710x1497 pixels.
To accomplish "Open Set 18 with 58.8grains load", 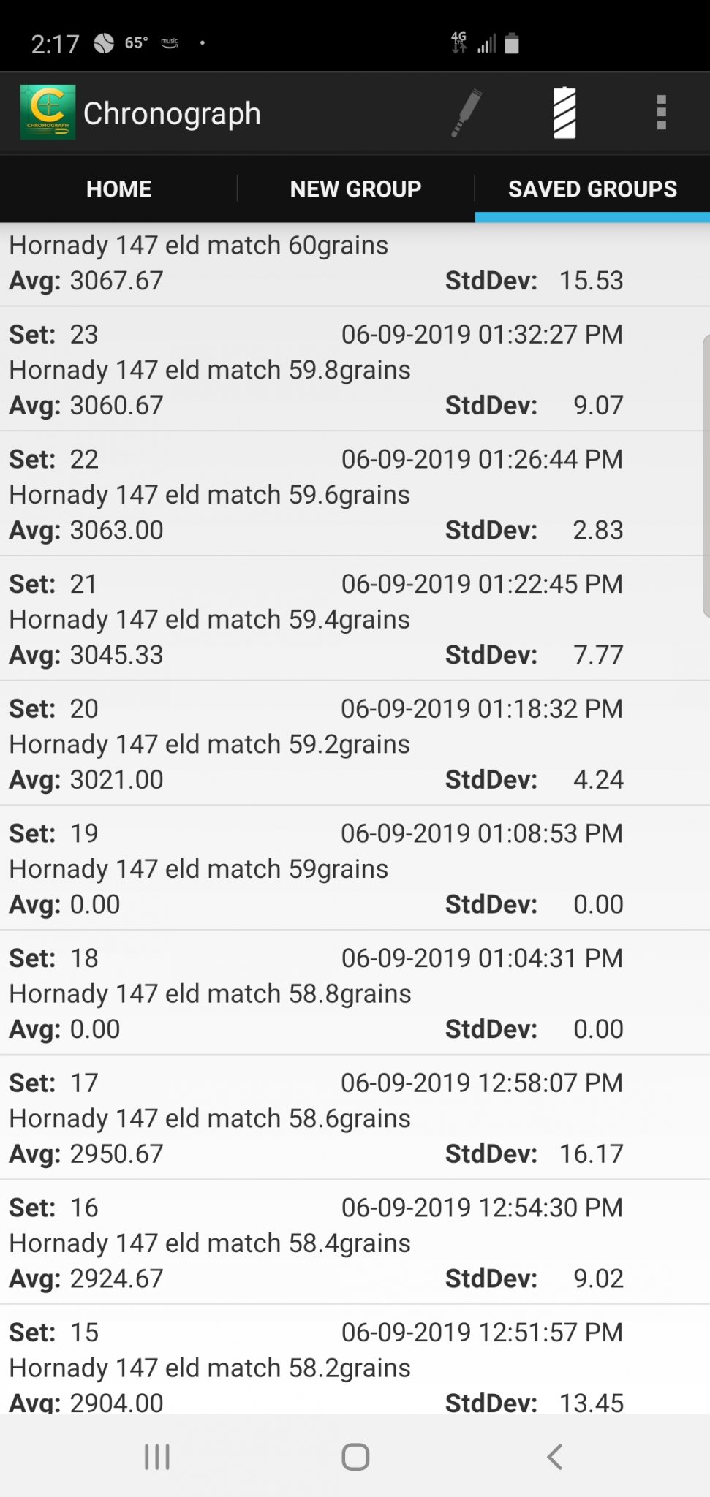I will 316,993.
